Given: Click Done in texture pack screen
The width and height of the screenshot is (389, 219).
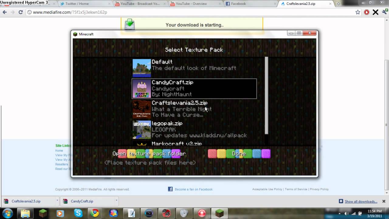Looking at the screenshot, I should (x=239, y=154).
